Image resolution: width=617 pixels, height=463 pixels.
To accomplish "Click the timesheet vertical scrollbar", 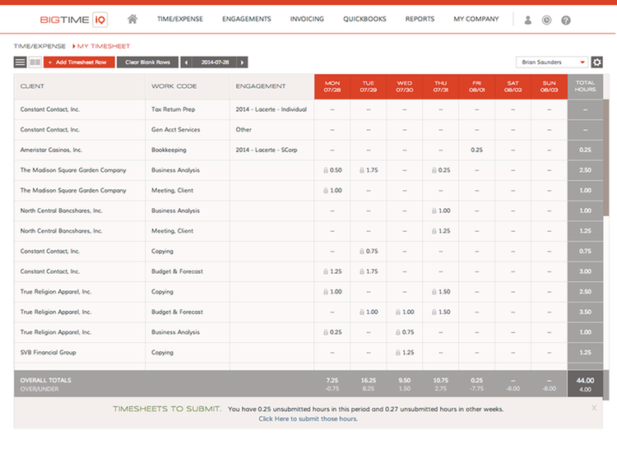I will pos(606,157).
